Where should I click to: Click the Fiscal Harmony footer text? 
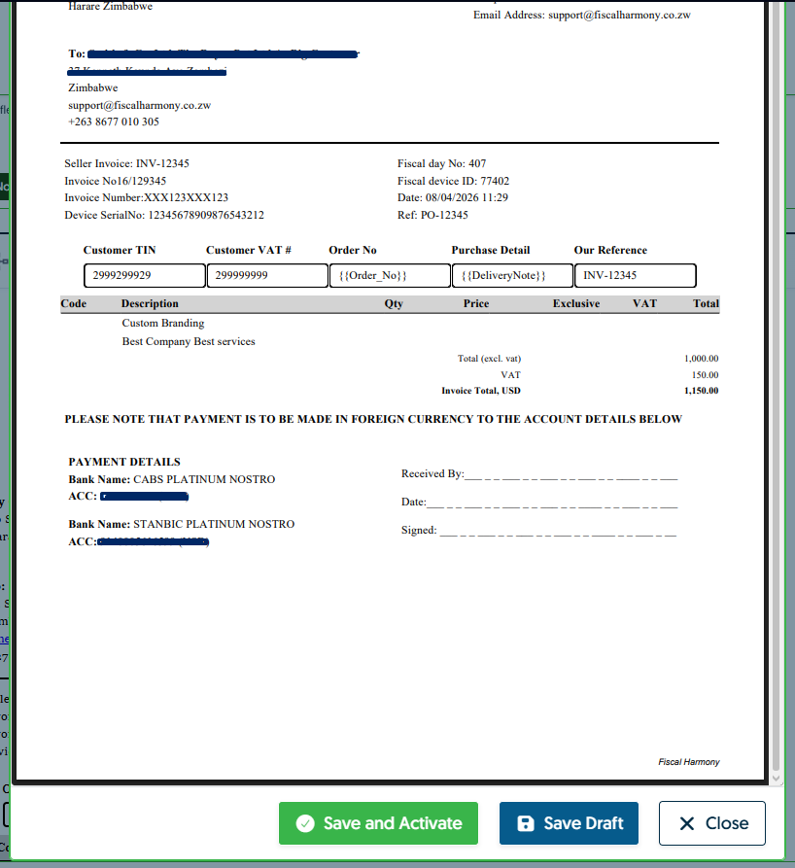point(688,762)
